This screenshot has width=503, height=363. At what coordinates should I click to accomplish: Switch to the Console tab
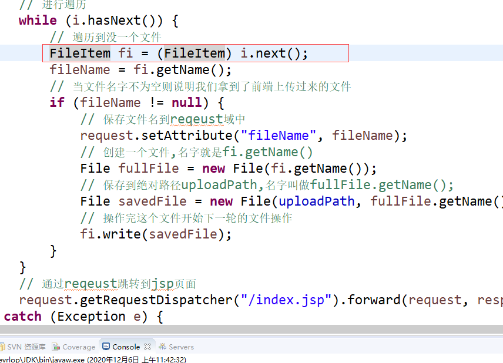click(126, 347)
